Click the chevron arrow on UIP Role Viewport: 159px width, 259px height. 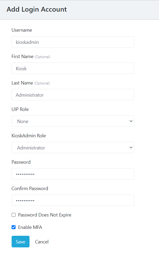(131, 121)
